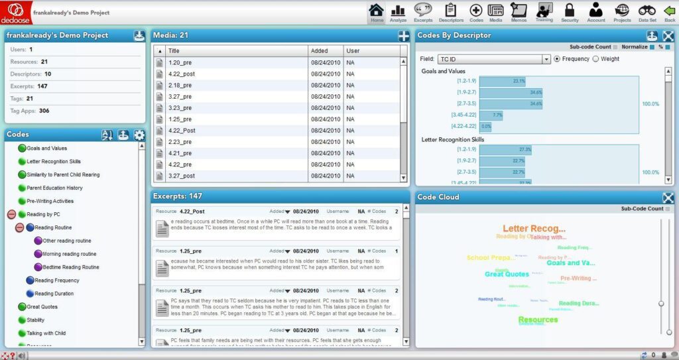Click 'School Prepa...' in Code Cloud
Screen dimensions: 679x360
491,258
